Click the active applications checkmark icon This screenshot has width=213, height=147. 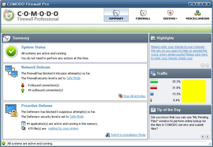pos(23,123)
